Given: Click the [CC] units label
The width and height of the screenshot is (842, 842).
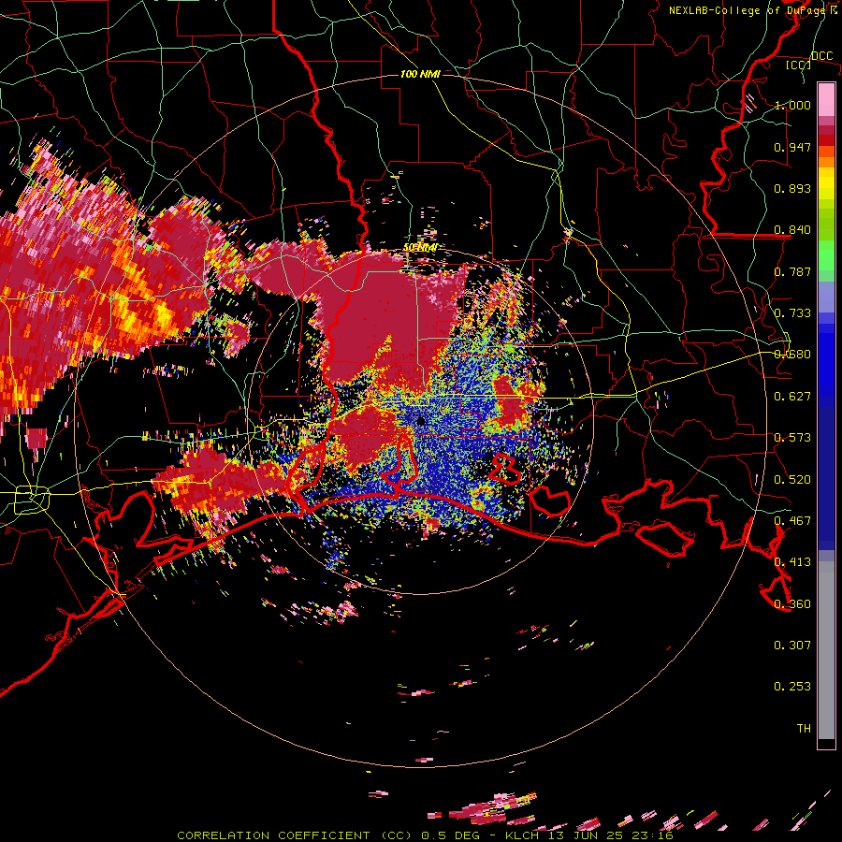Looking at the screenshot, I should pos(798,65).
